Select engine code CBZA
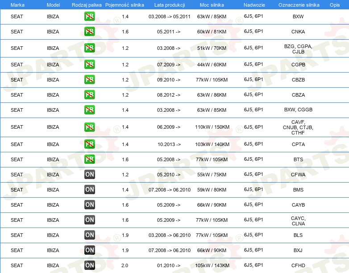The image size is (349, 273). coord(298,95)
